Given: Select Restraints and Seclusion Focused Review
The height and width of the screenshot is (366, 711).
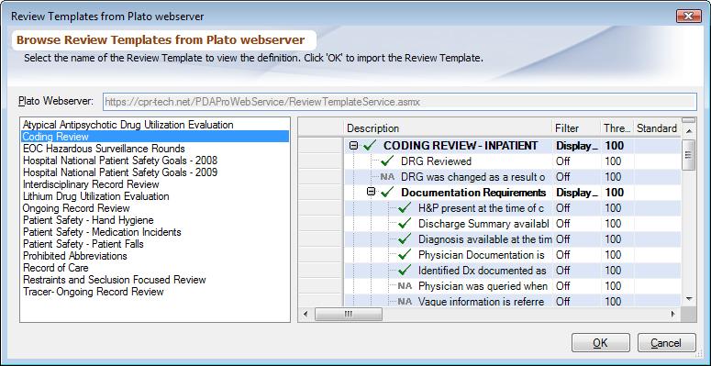Looking at the screenshot, I should coord(115,280).
